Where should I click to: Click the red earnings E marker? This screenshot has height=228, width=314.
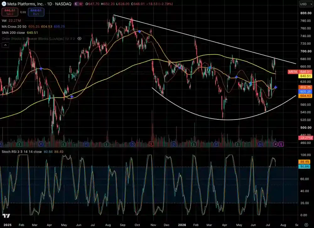click(151, 144)
